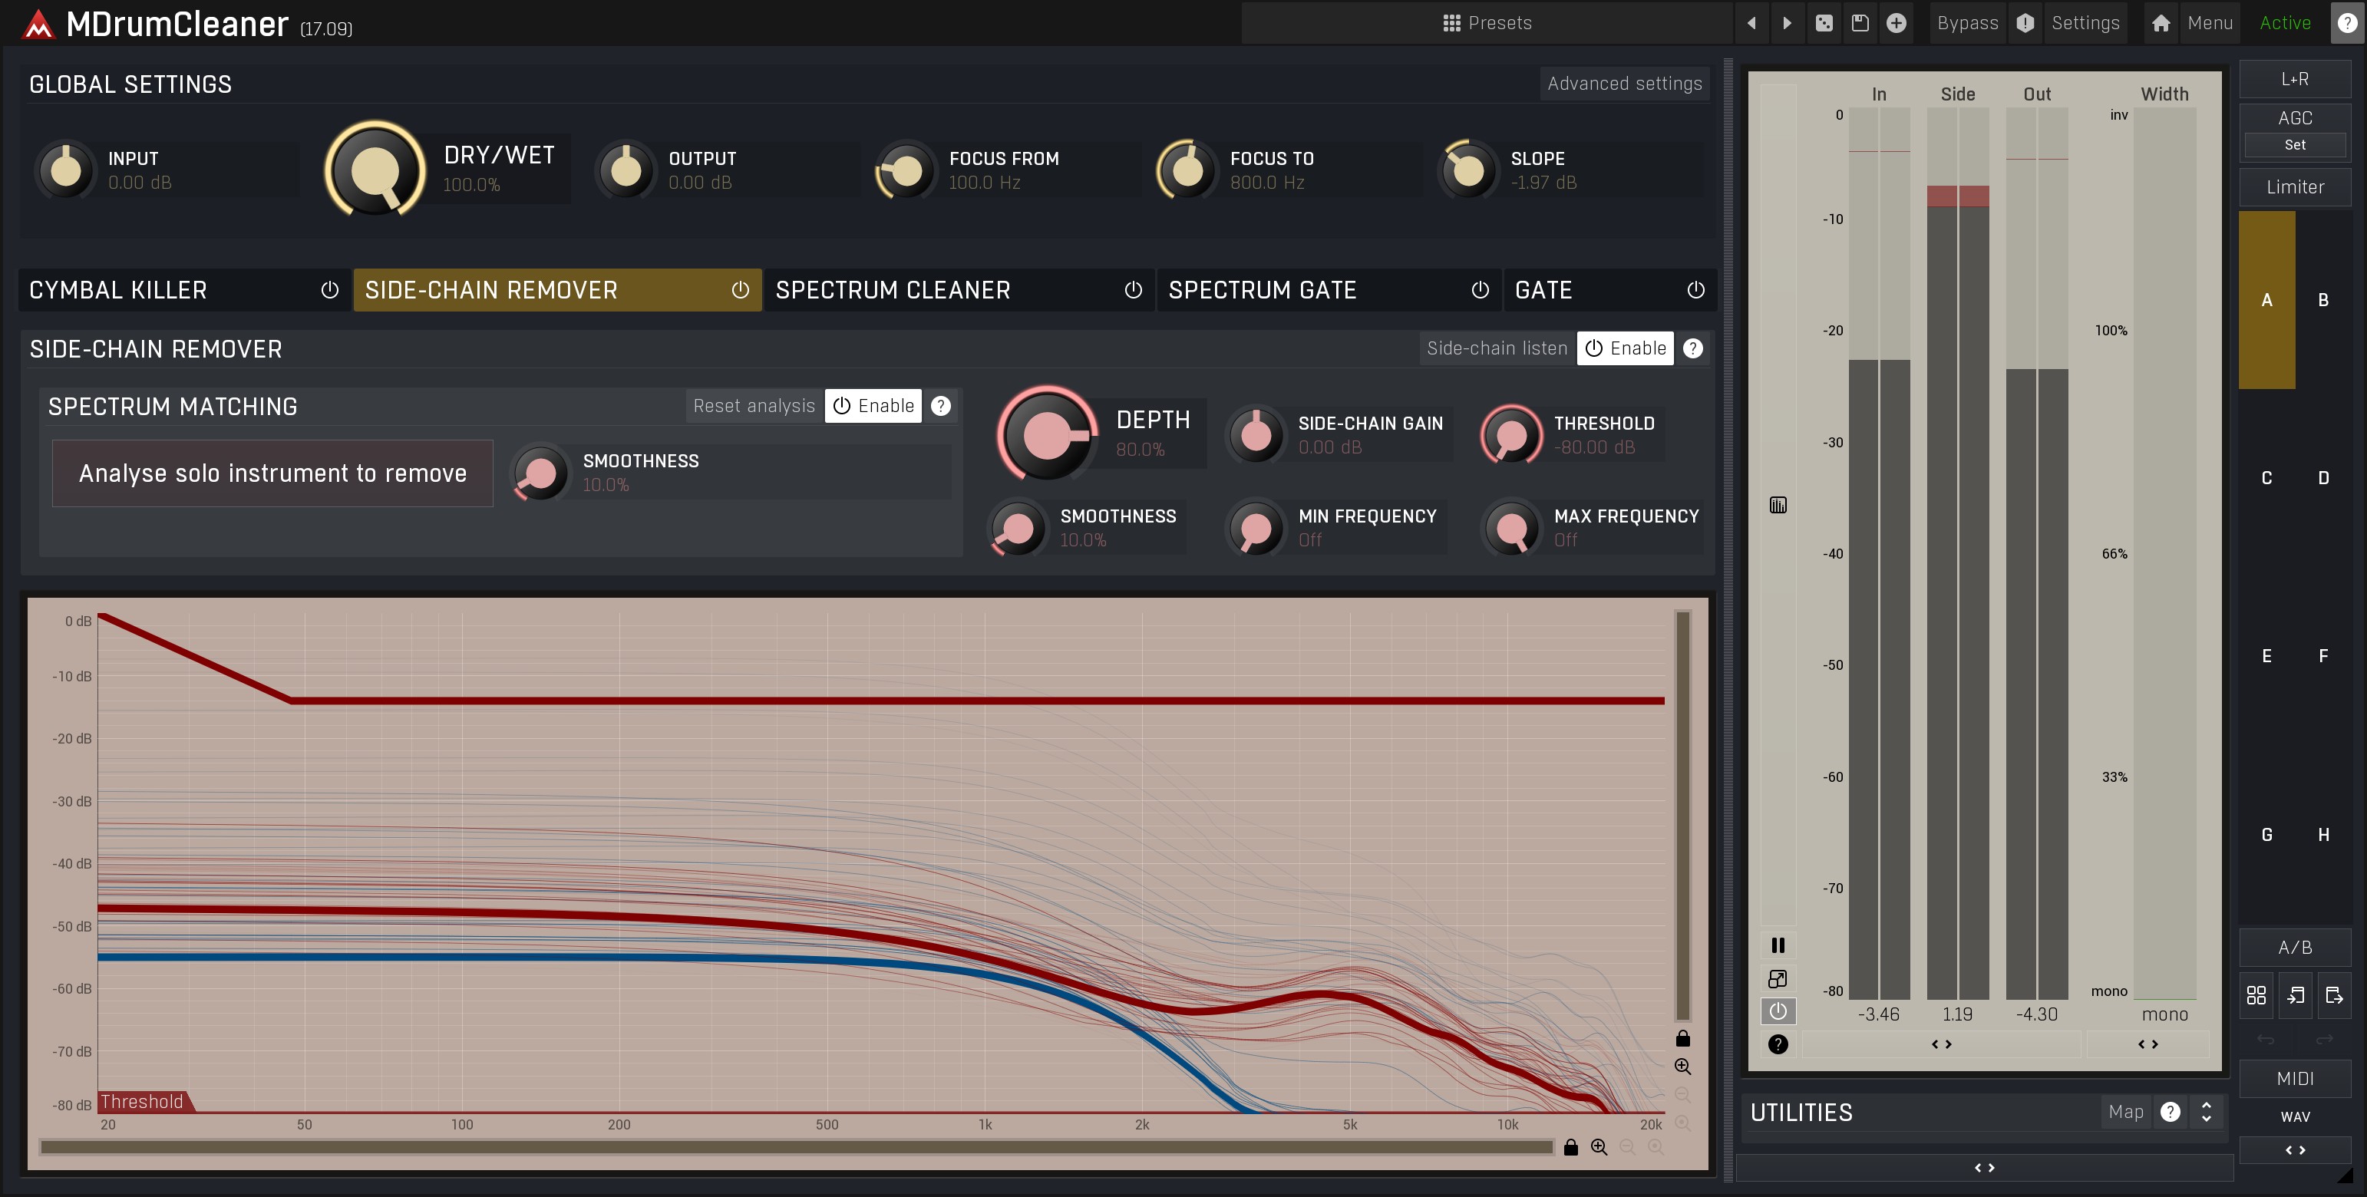Screen dimensions: 2367x1197
Task: Click Analyse solo instrument to remove
Action: (273, 473)
